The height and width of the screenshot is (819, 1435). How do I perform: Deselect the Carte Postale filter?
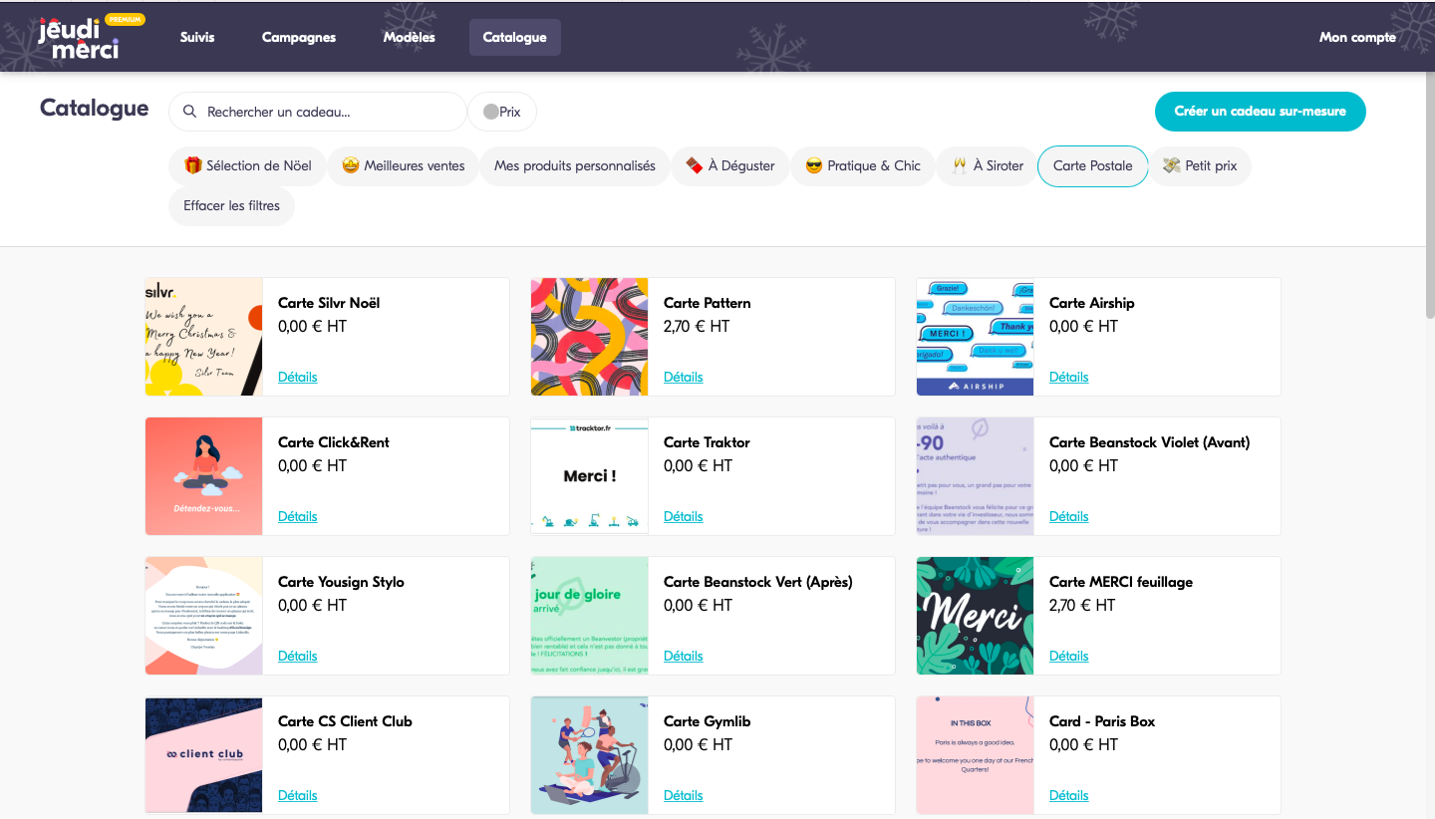(1093, 165)
